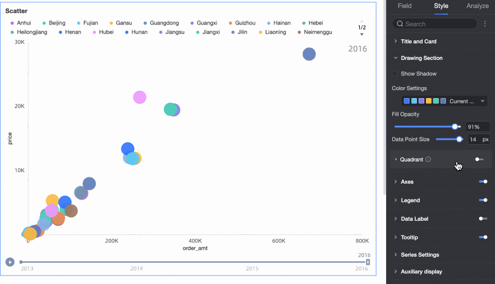The height and width of the screenshot is (284, 495).
Task: Toggle Heilongjiang series in legend
Action: (29, 32)
